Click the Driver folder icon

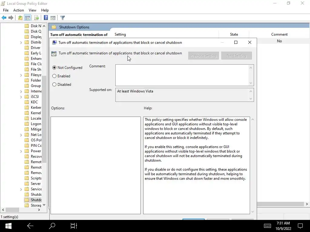27,48
